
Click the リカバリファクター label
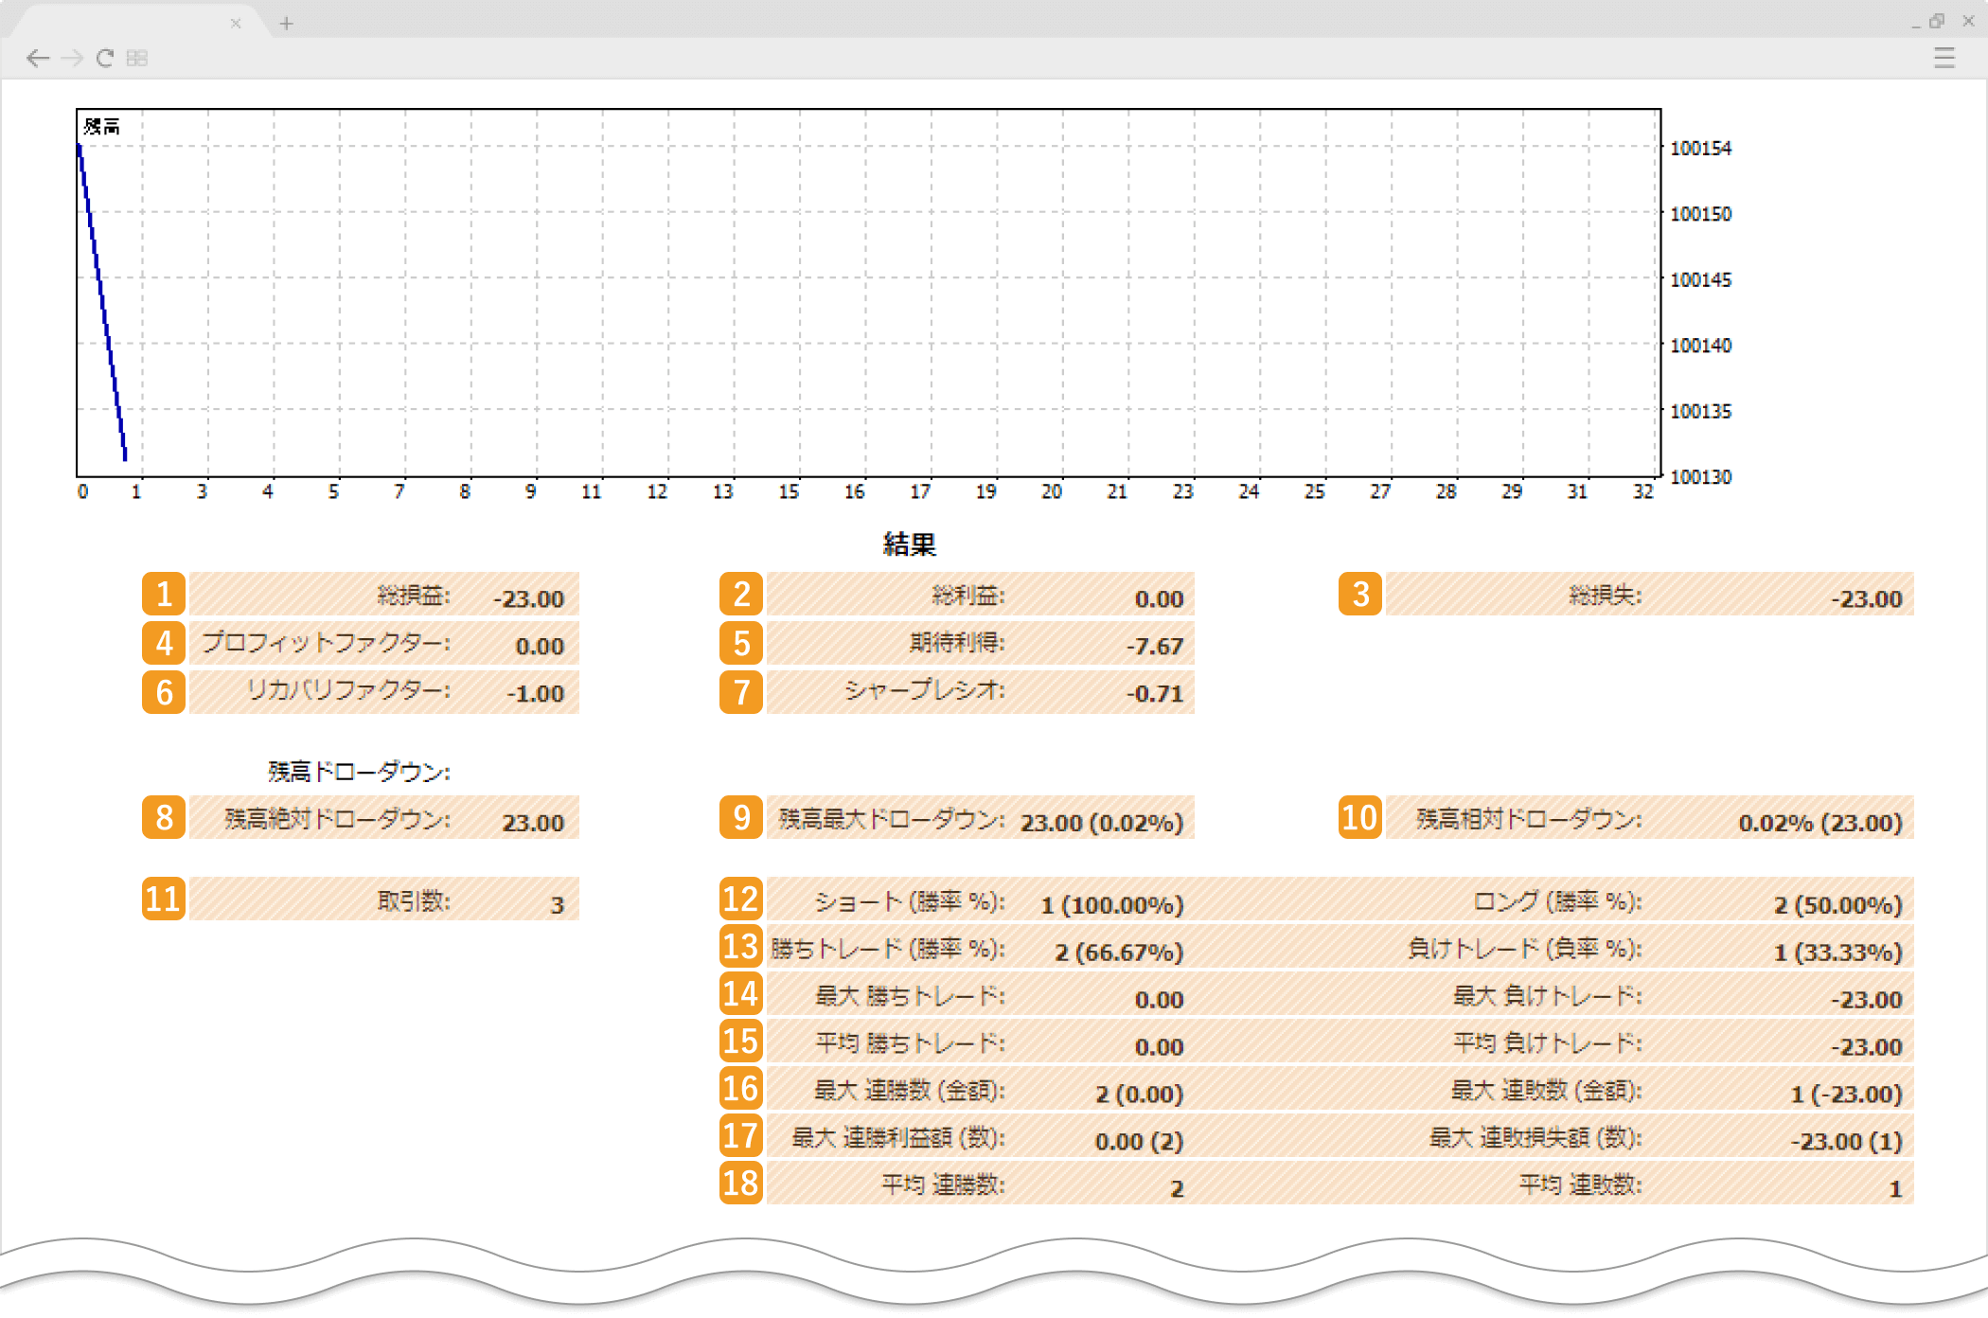click(348, 690)
